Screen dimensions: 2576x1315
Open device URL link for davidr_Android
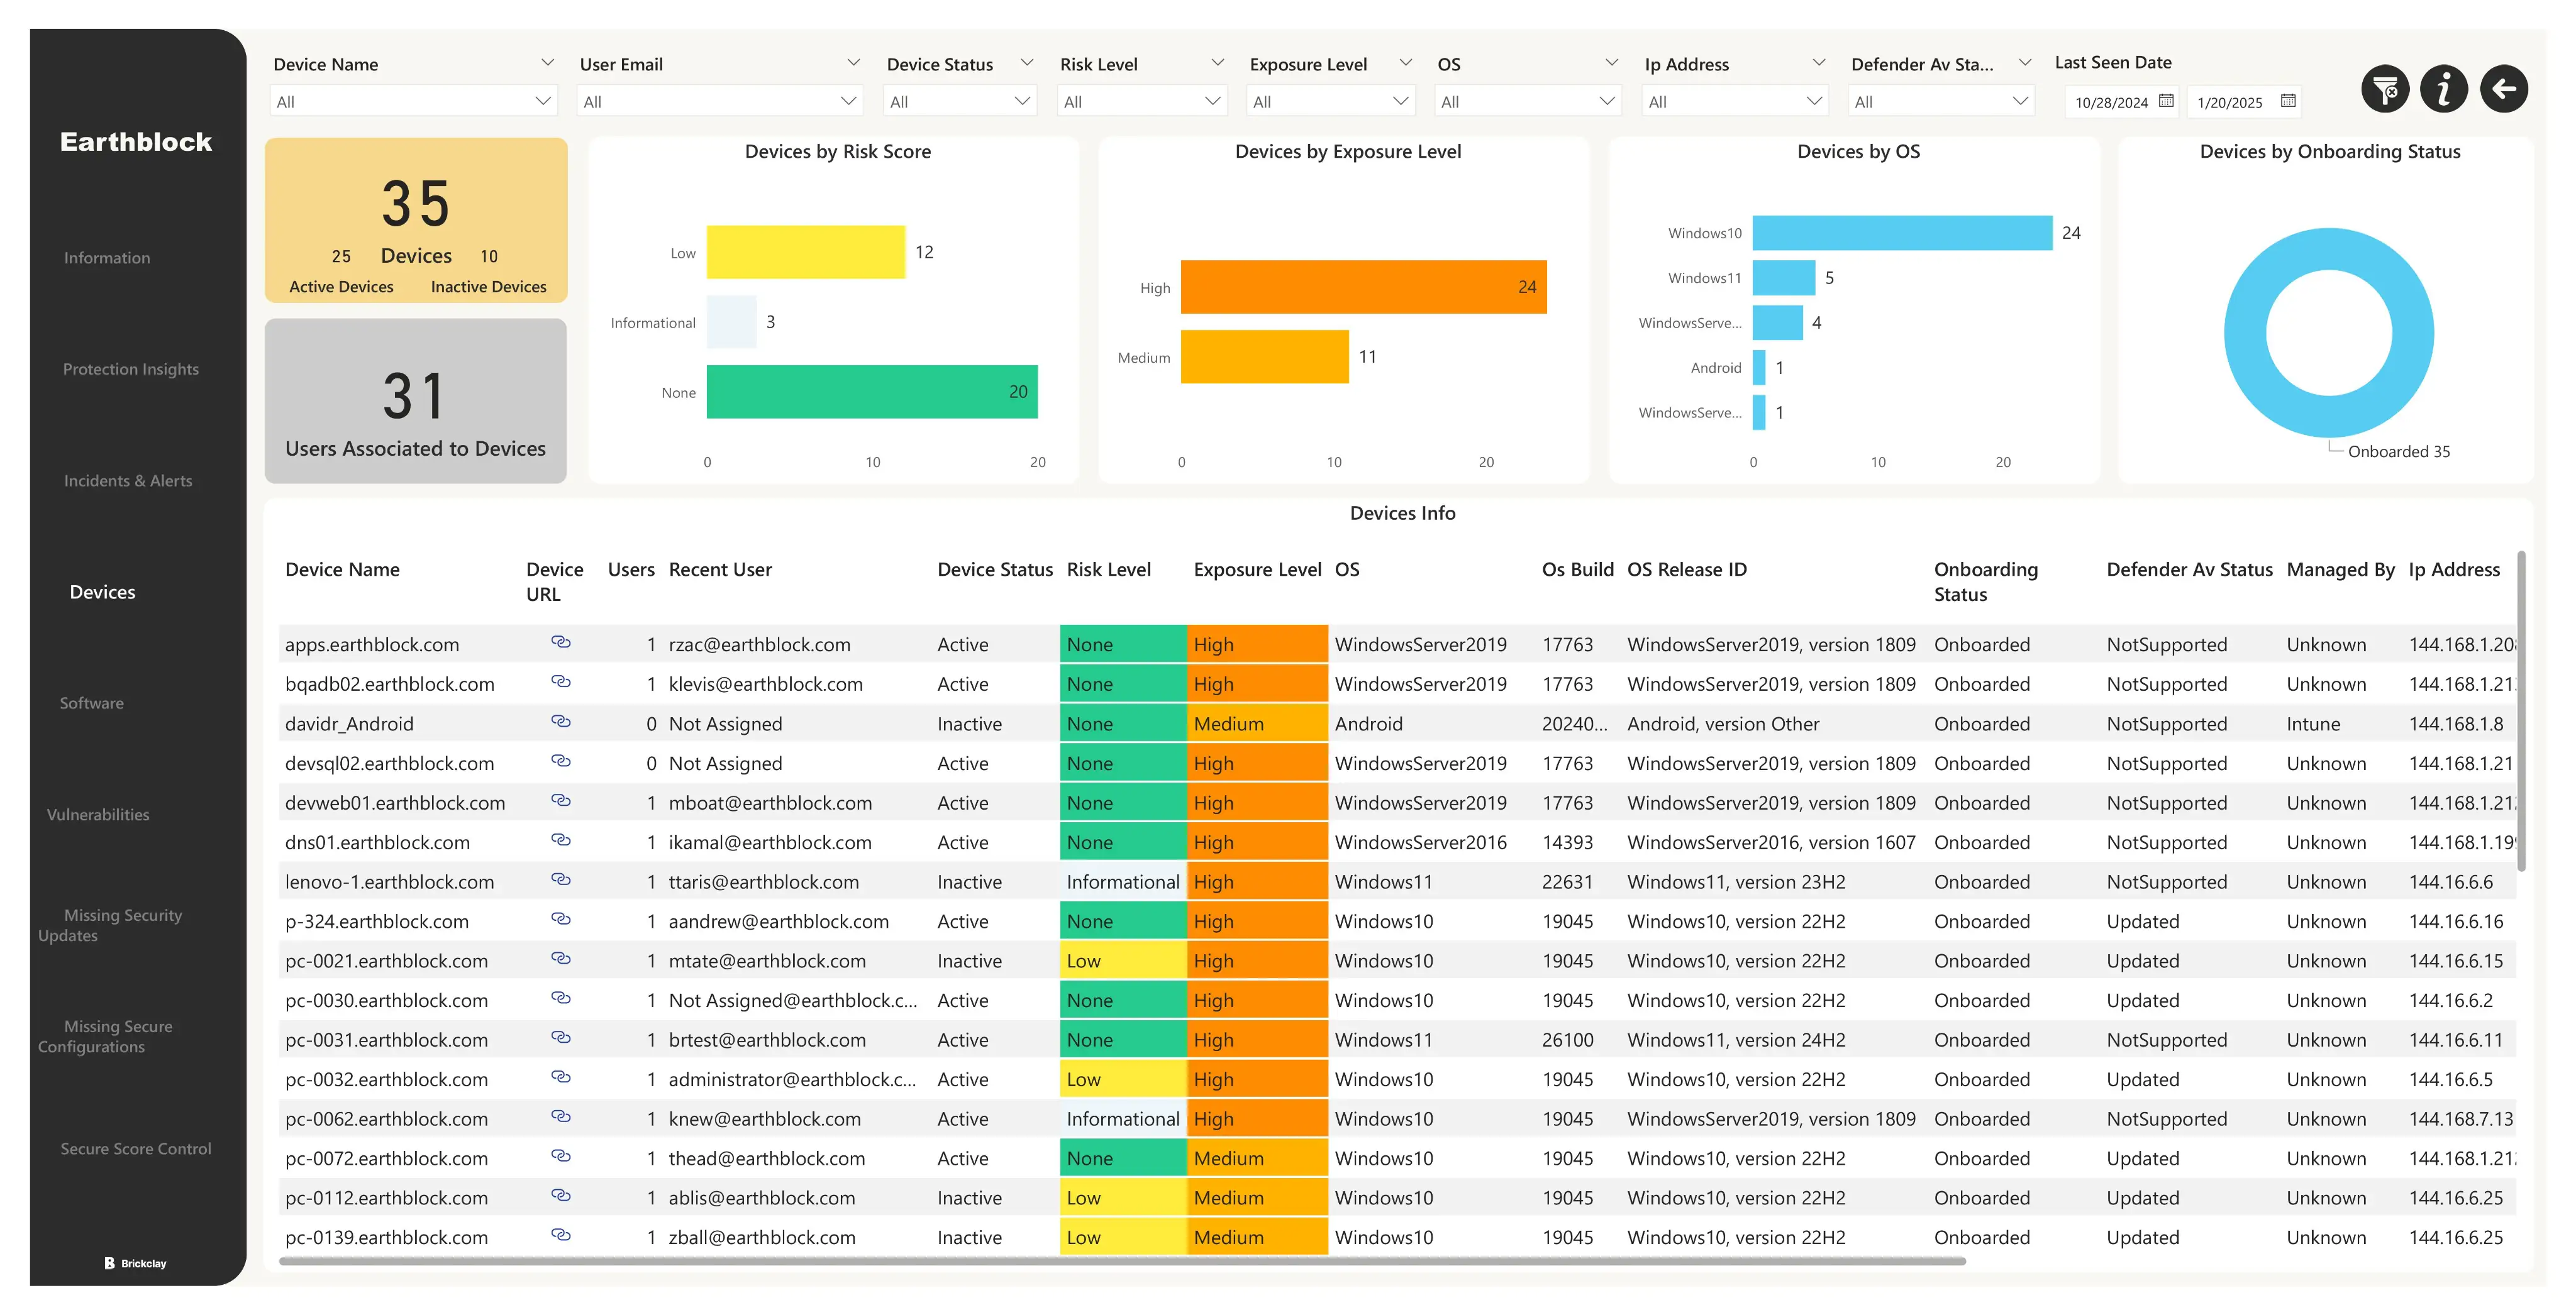(561, 722)
